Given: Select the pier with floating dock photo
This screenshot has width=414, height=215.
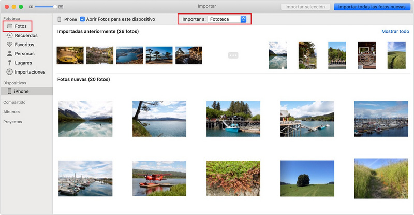Looking at the screenshot, I should pos(307,119).
